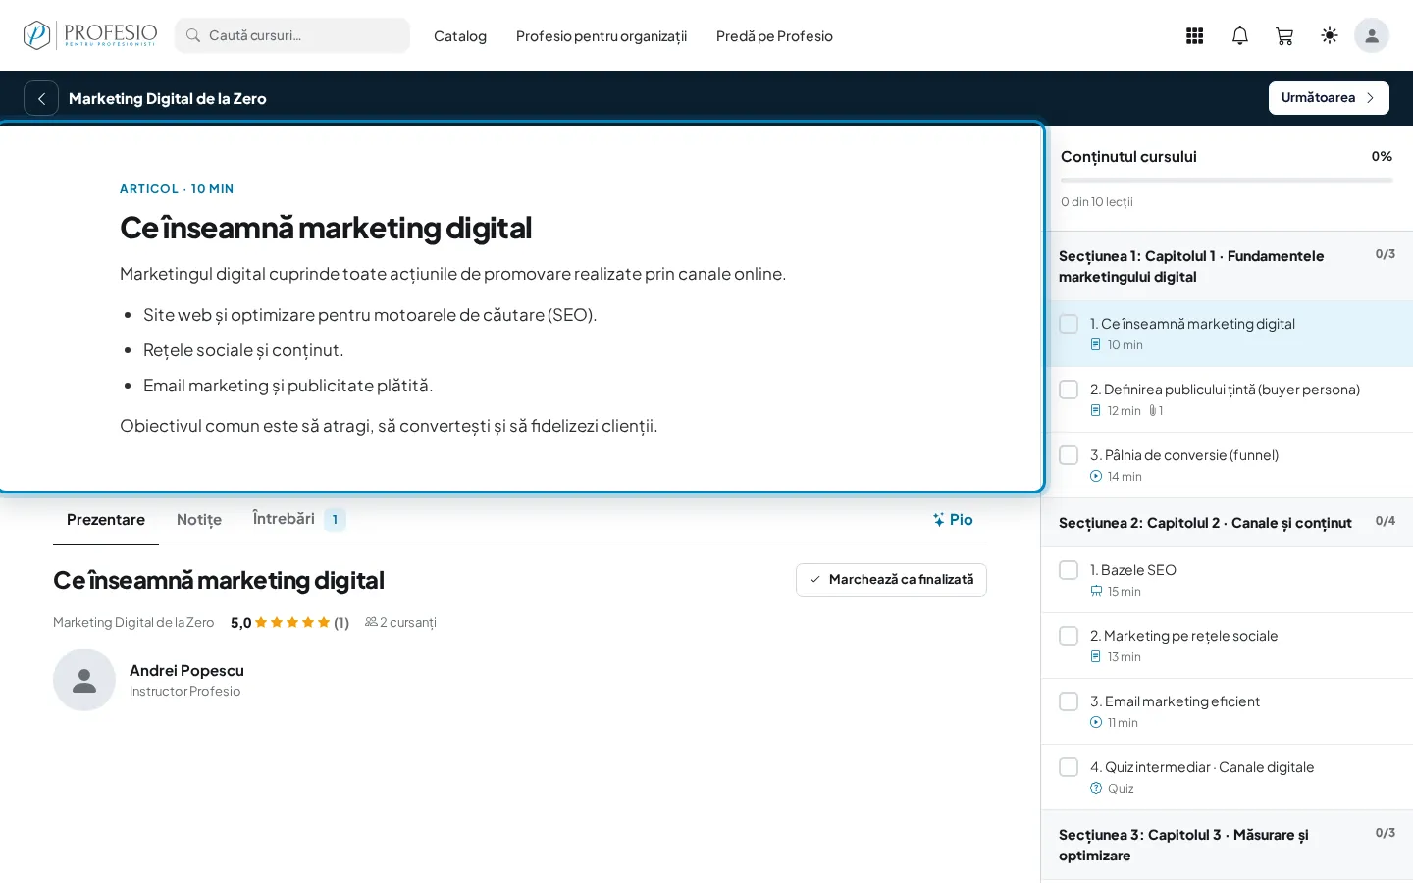
Task: Click the five-star course rating
Action: click(292, 622)
